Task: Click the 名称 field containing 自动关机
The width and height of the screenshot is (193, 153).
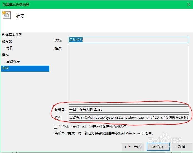Action: (129, 40)
